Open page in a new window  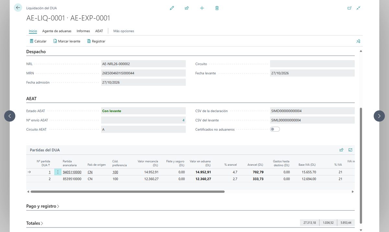coord(349,8)
